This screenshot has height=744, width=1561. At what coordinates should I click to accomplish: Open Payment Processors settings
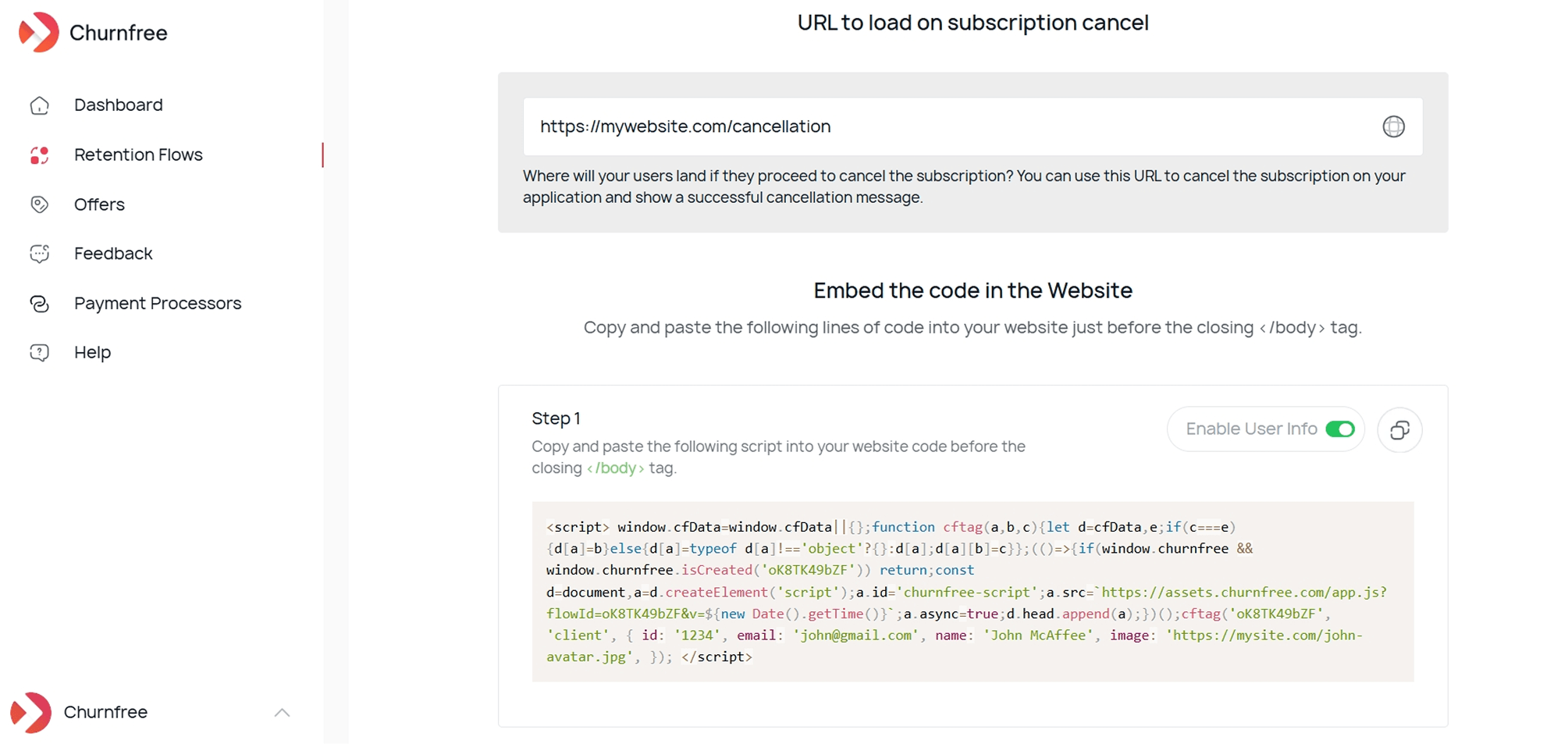coord(158,303)
